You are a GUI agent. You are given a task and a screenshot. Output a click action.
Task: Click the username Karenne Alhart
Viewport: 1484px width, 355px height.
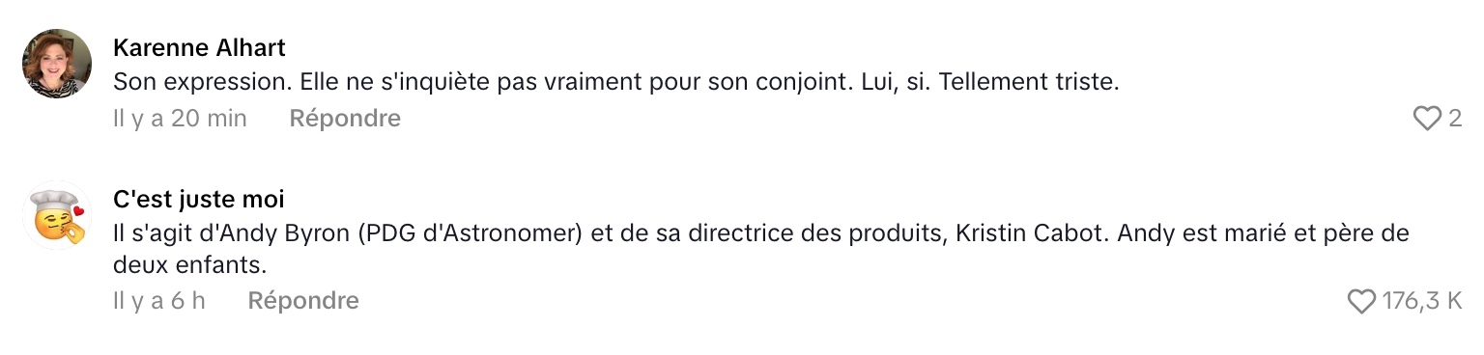click(199, 47)
